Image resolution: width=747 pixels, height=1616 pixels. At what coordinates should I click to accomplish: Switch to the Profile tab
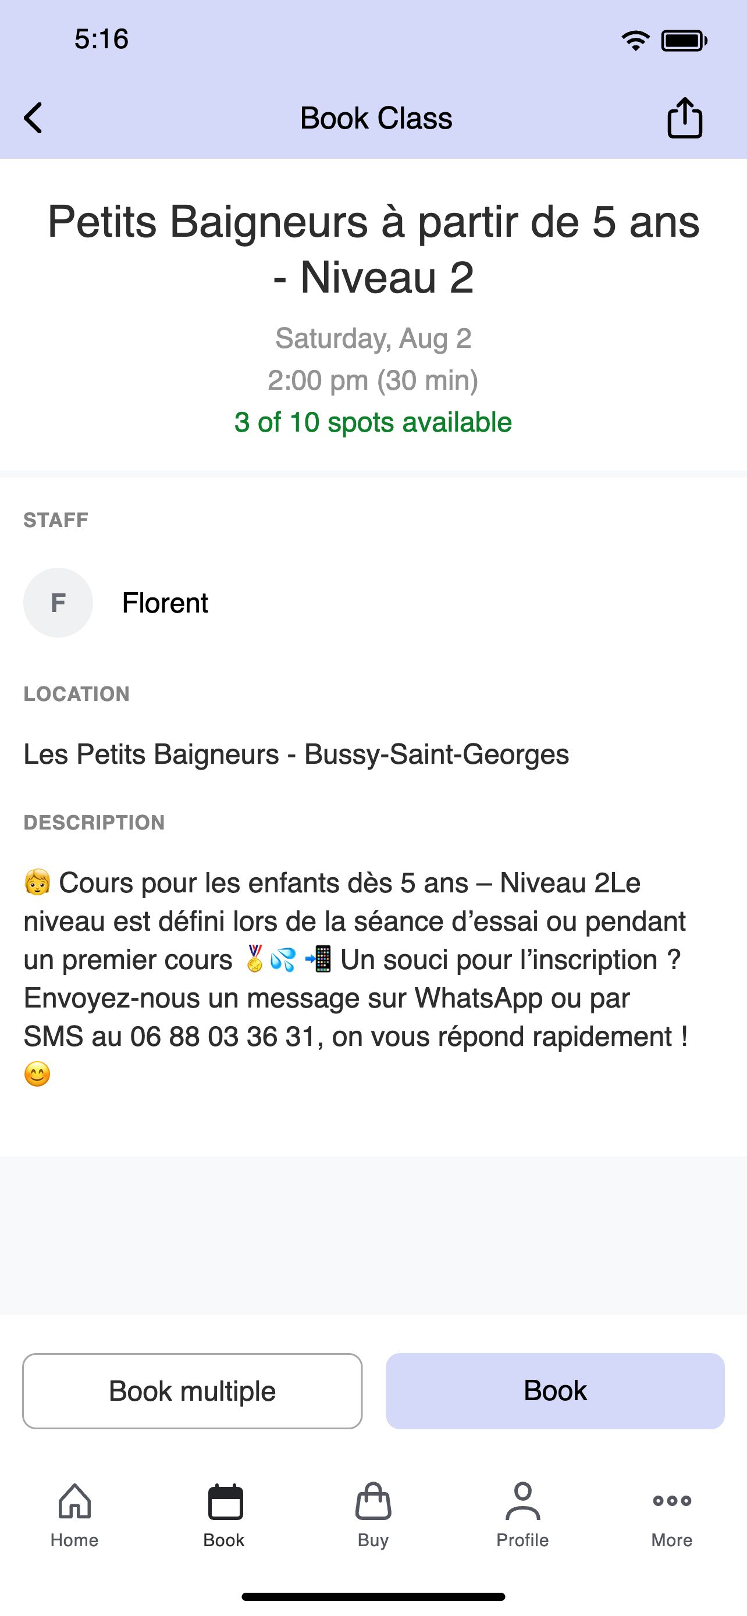pos(522,1515)
